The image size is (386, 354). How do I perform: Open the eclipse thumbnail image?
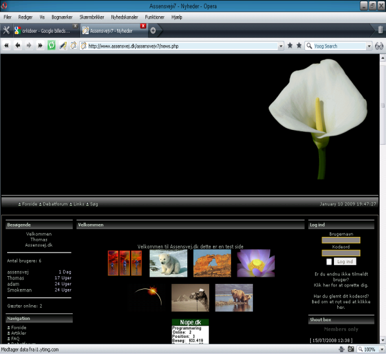coord(147,297)
